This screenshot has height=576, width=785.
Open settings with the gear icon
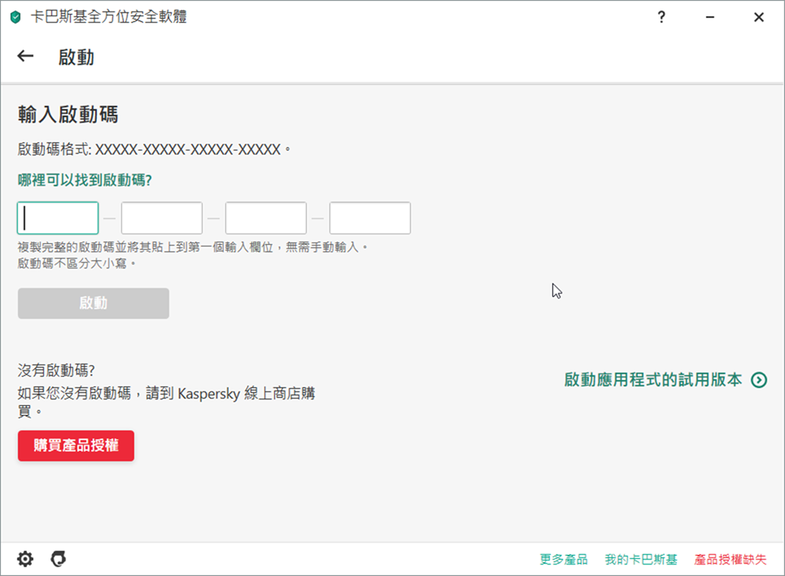tap(25, 559)
